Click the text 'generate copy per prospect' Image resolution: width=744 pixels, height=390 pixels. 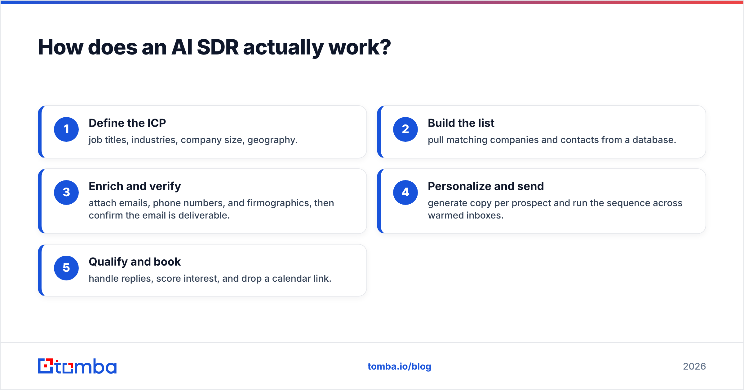coord(489,203)
